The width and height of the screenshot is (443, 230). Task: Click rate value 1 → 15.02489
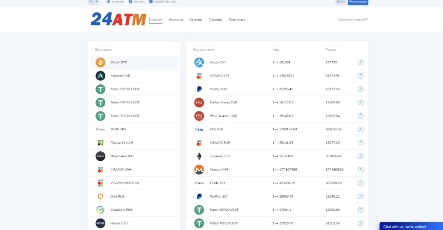[x=283, y=156]
